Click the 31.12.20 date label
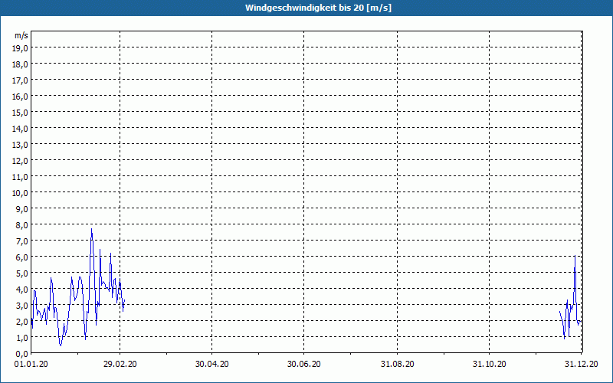The image size is (613, 383). 581,365
